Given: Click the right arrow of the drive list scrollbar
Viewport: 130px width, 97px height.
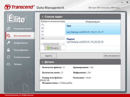Looking at the screenshot, I should (63, 44).
